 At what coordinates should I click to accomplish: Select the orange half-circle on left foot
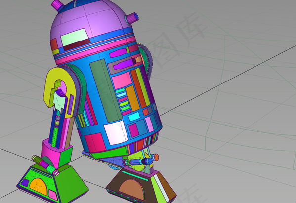[x=39, y=187]
